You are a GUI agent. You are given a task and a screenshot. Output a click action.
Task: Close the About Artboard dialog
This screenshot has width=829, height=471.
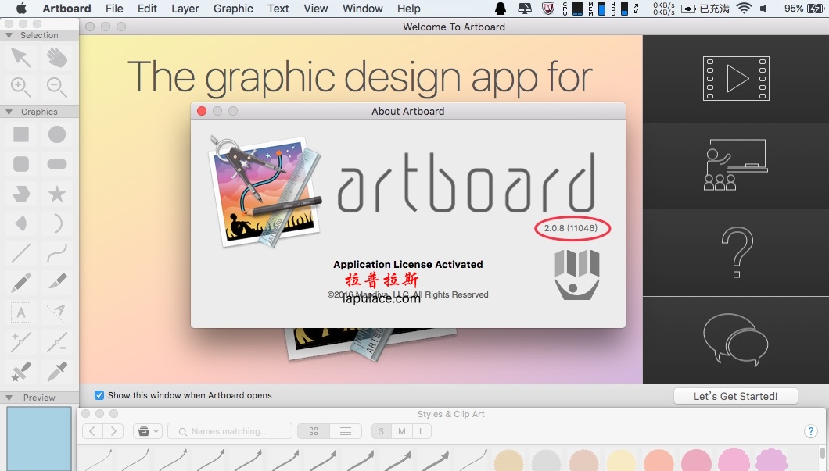[202, 111]
